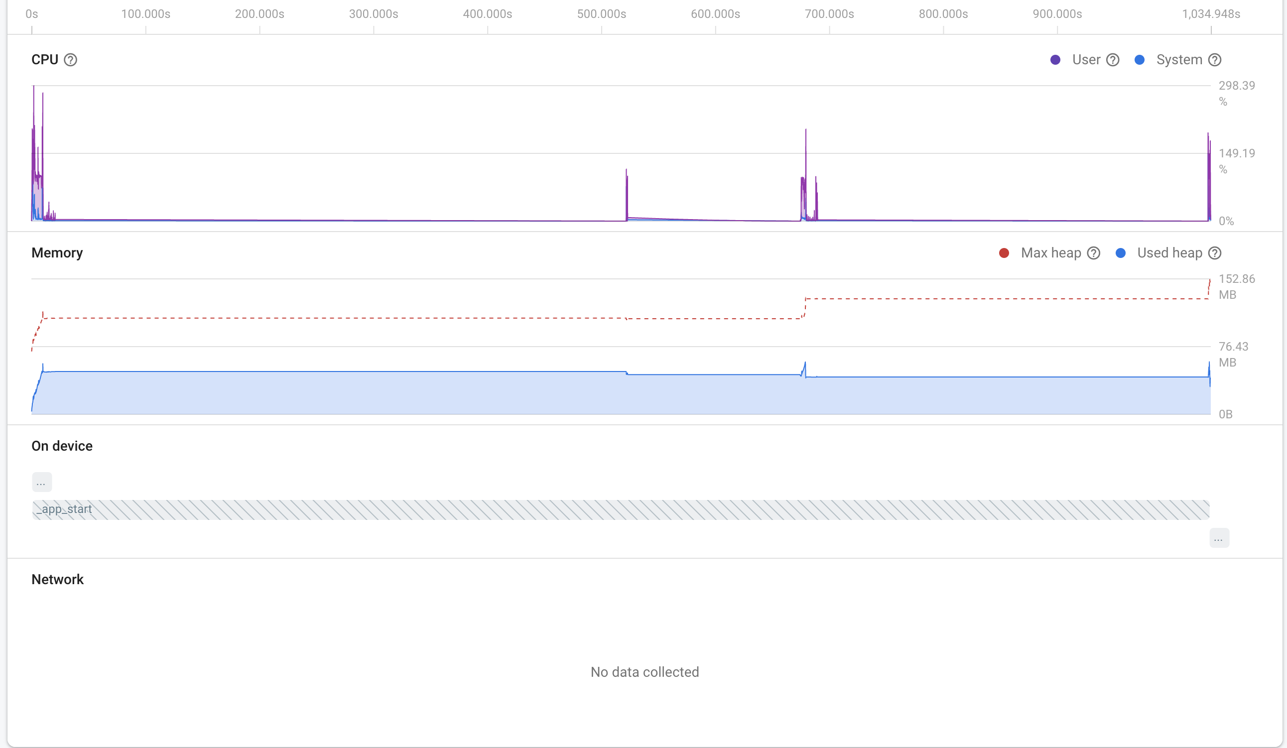Image resolution: width=1287 pixels, height=748 pixels.
Task: Click the Max heap help icon
Action: [x=1093, y=253]
